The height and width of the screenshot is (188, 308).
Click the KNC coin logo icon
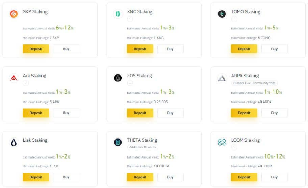(118, 14)
